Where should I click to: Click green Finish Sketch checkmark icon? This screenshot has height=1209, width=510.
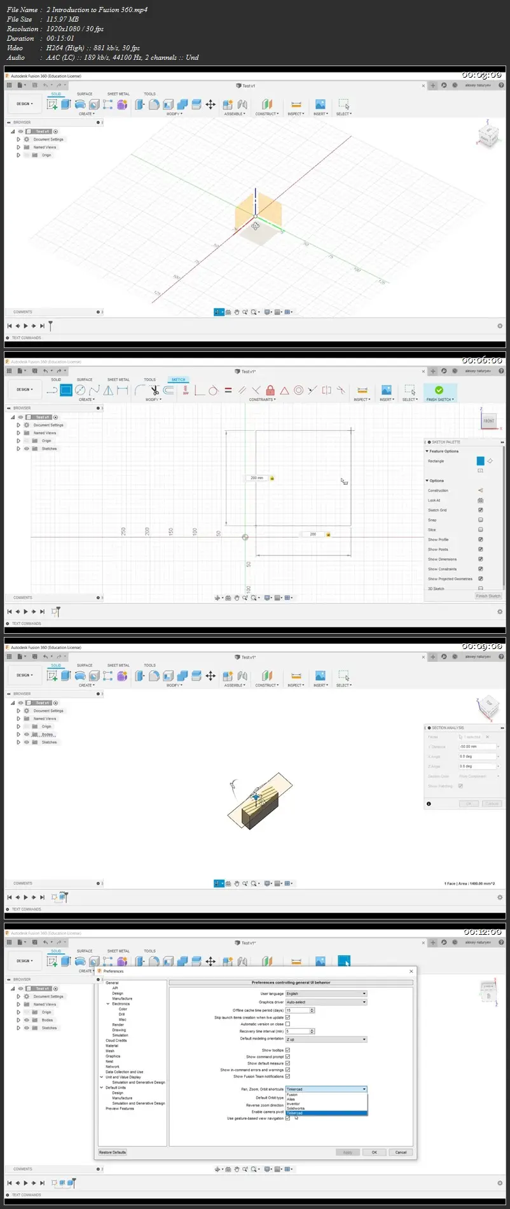(439, 390)
